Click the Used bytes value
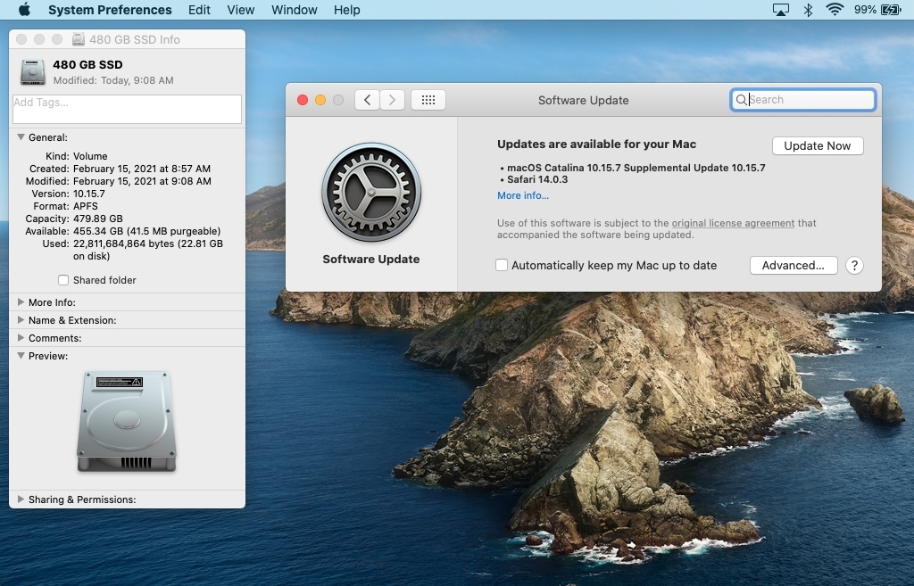Image resolution: width=914 pixels, height=586 pixels. [148, 250]
